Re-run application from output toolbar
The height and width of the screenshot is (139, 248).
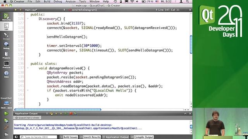65,114
